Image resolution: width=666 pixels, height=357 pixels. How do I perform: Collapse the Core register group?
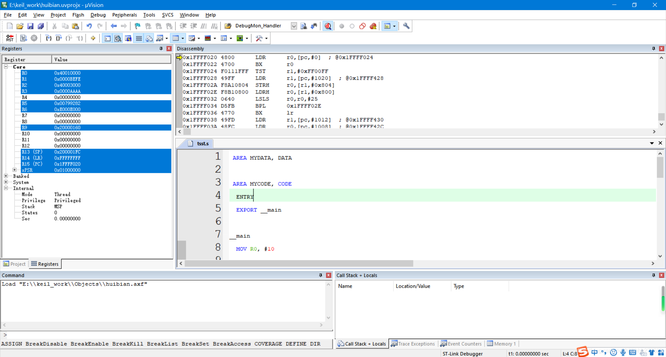click(6, 67)
